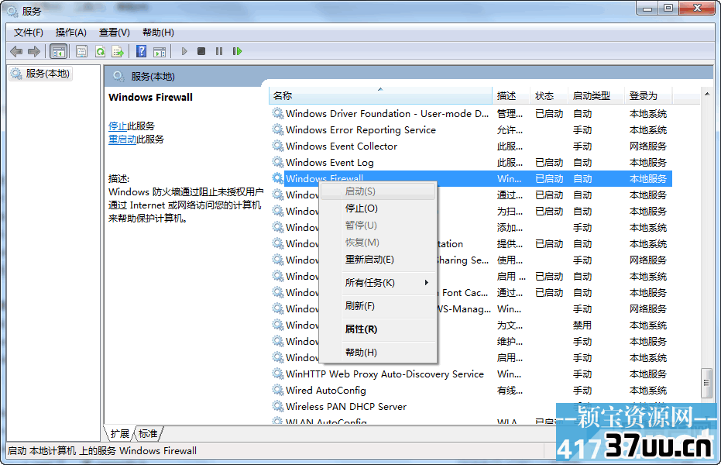Click gear icon of WinHTTP Web Proxy service
The width and height of the screenshot is (721, 465).
click(x=277, y=374)
